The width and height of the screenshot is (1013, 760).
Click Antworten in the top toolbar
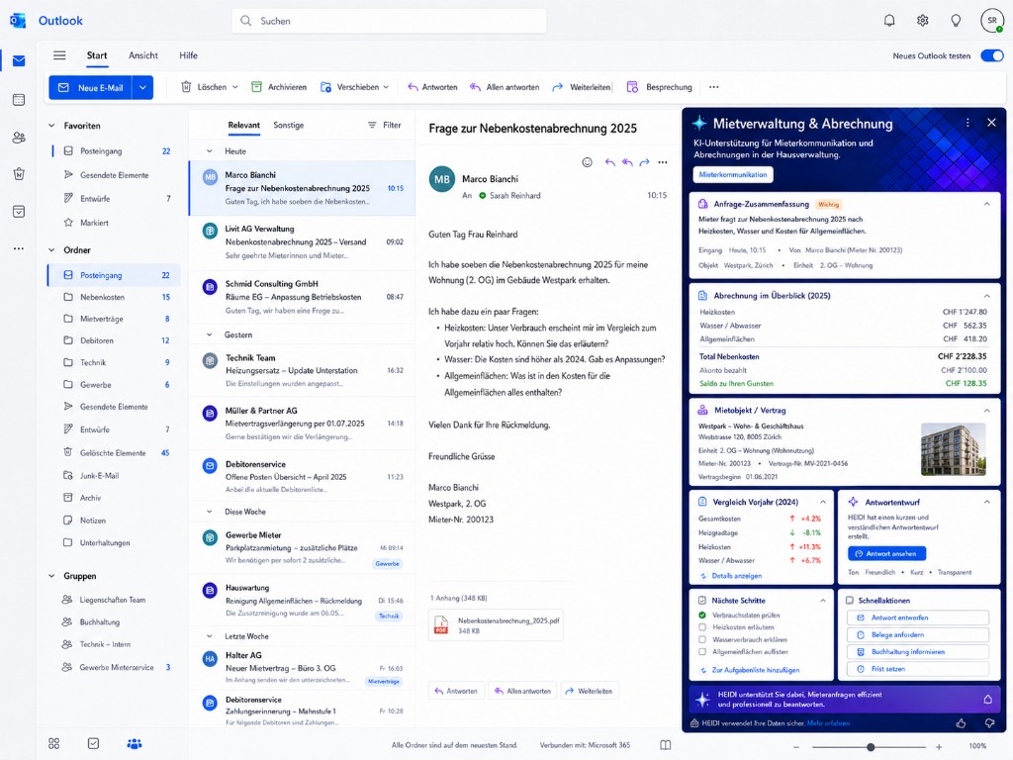[x=432, y=87]
